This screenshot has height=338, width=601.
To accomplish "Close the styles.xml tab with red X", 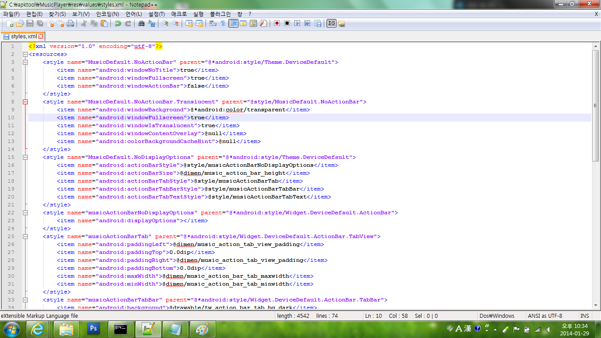I will (41, 37).
